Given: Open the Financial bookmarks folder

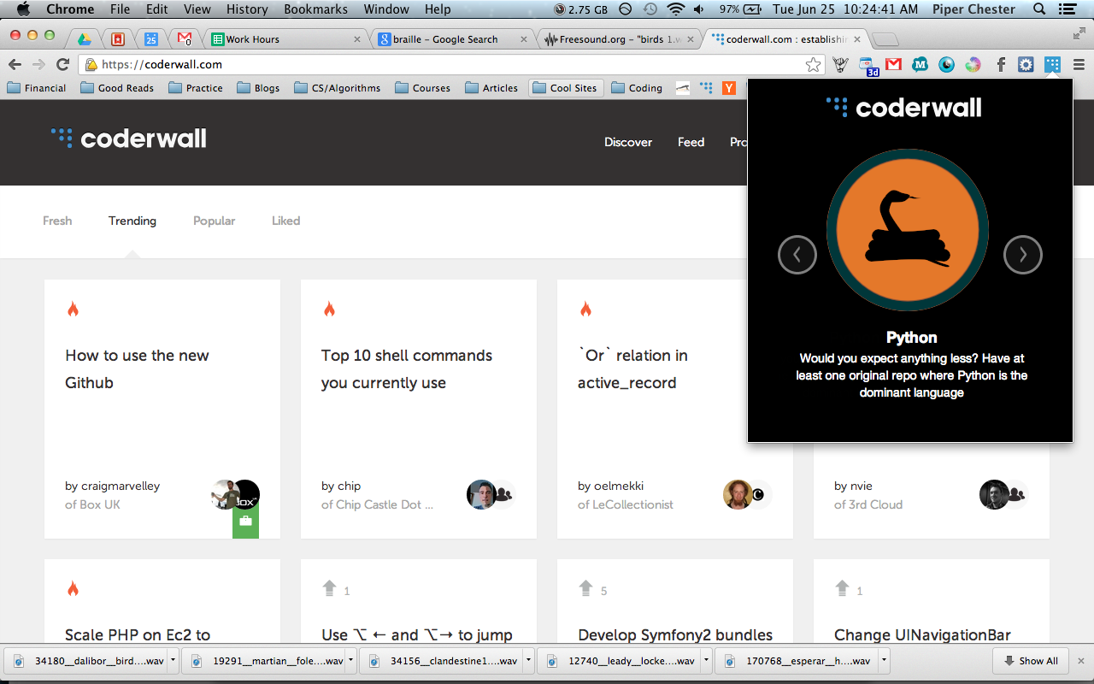Looking at the screenshot, I should (37, 88).
